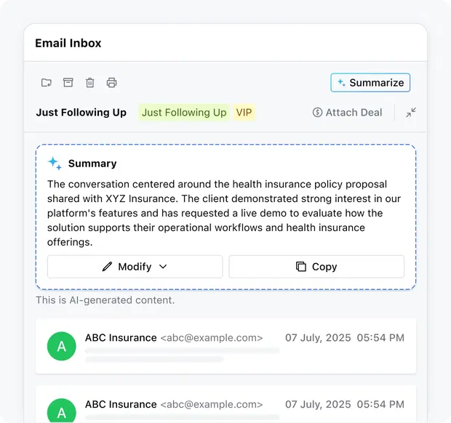The width and height of the screenshot is (451, 423).
Task: Click the dollar icon beside Attach Deal
Action: [318, 113]
